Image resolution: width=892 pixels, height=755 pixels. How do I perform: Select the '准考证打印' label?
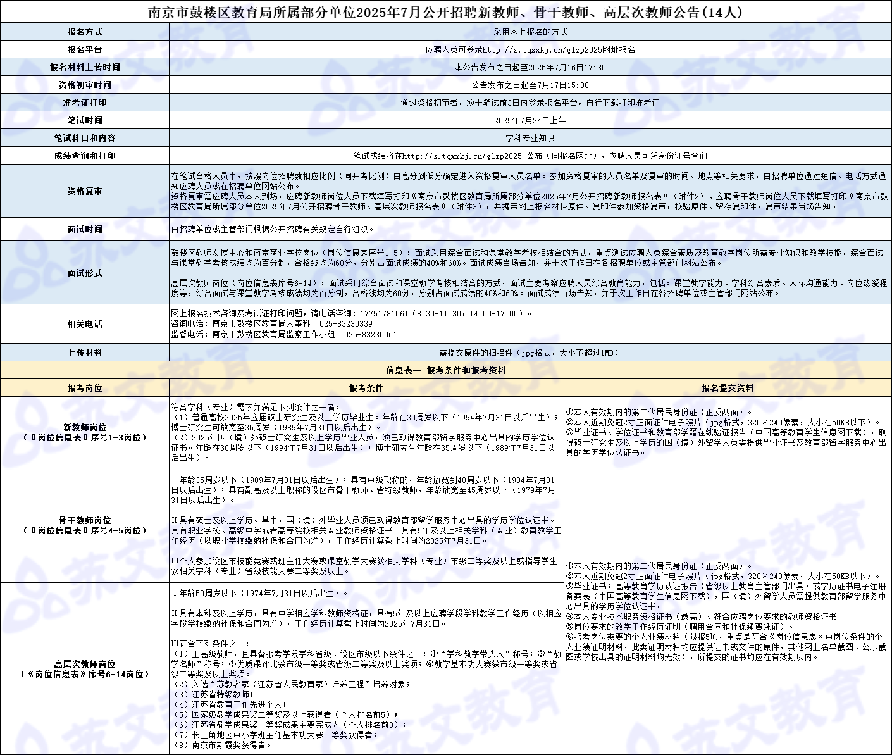(x=85, y=103)
